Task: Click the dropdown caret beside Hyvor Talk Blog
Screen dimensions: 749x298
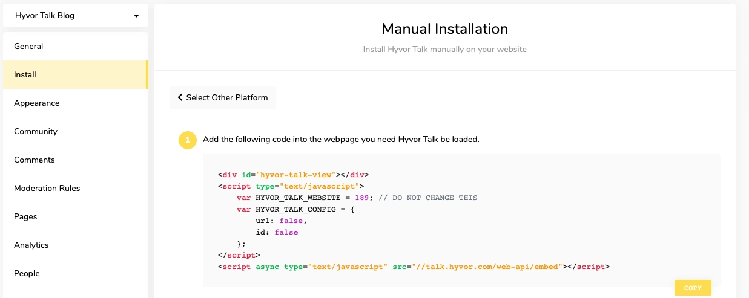Action: pos(136,16)
